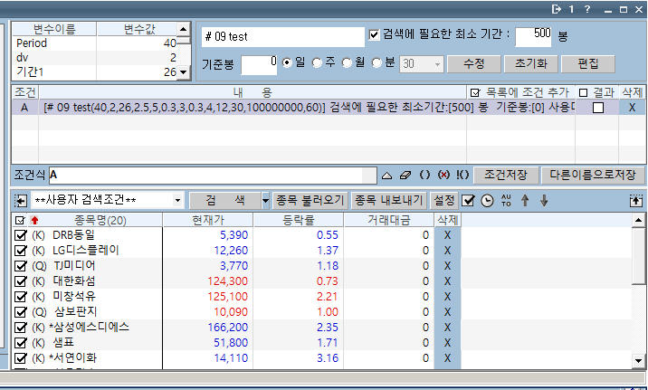Delete 삼보판지 row with its X
648x390 pixels.
pyautogui.click(x=447, y=312)
